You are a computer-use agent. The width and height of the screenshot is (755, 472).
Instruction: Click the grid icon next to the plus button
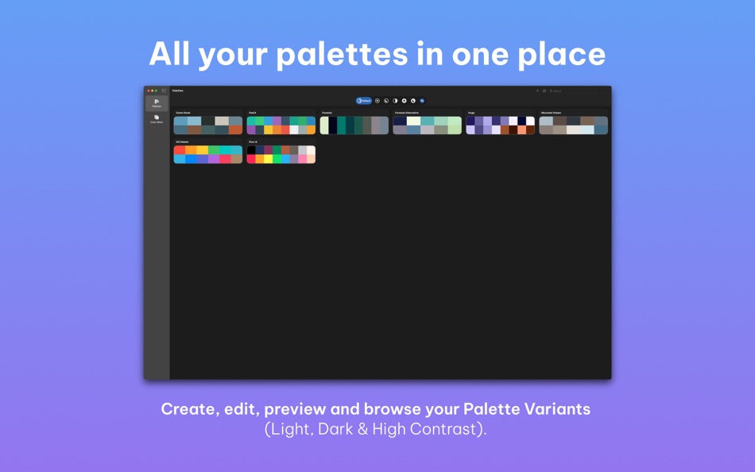544,91
